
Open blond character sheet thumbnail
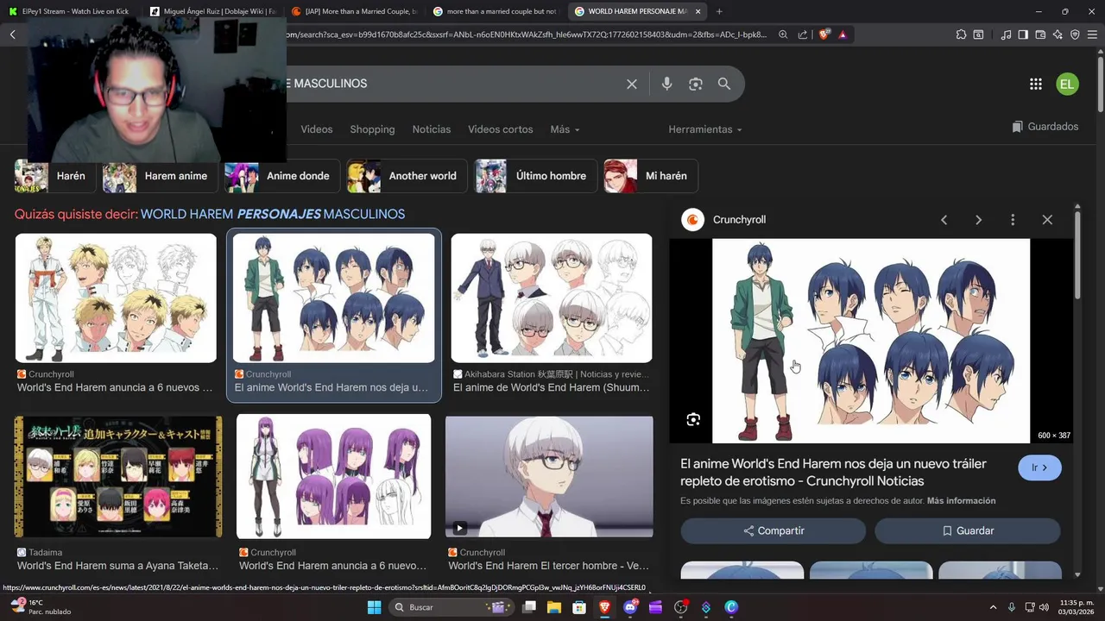point(116,298)
